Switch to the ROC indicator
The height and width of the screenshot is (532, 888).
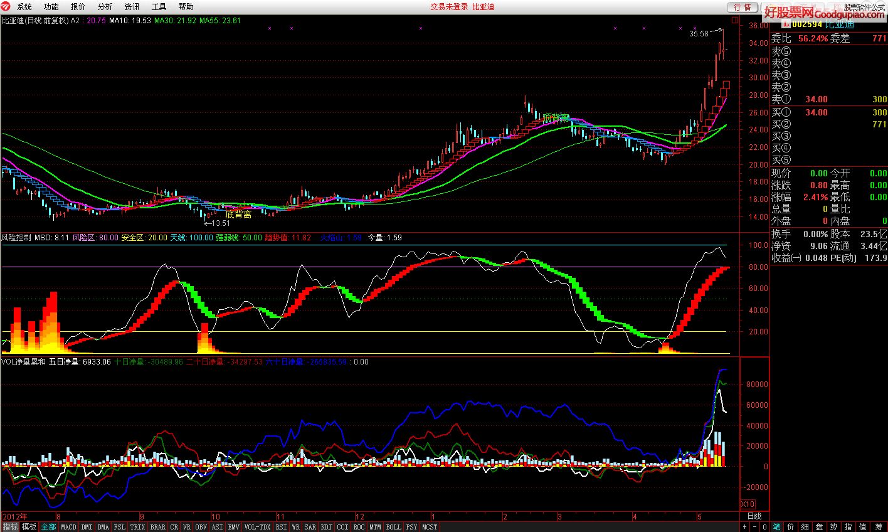tap(359, 526)
